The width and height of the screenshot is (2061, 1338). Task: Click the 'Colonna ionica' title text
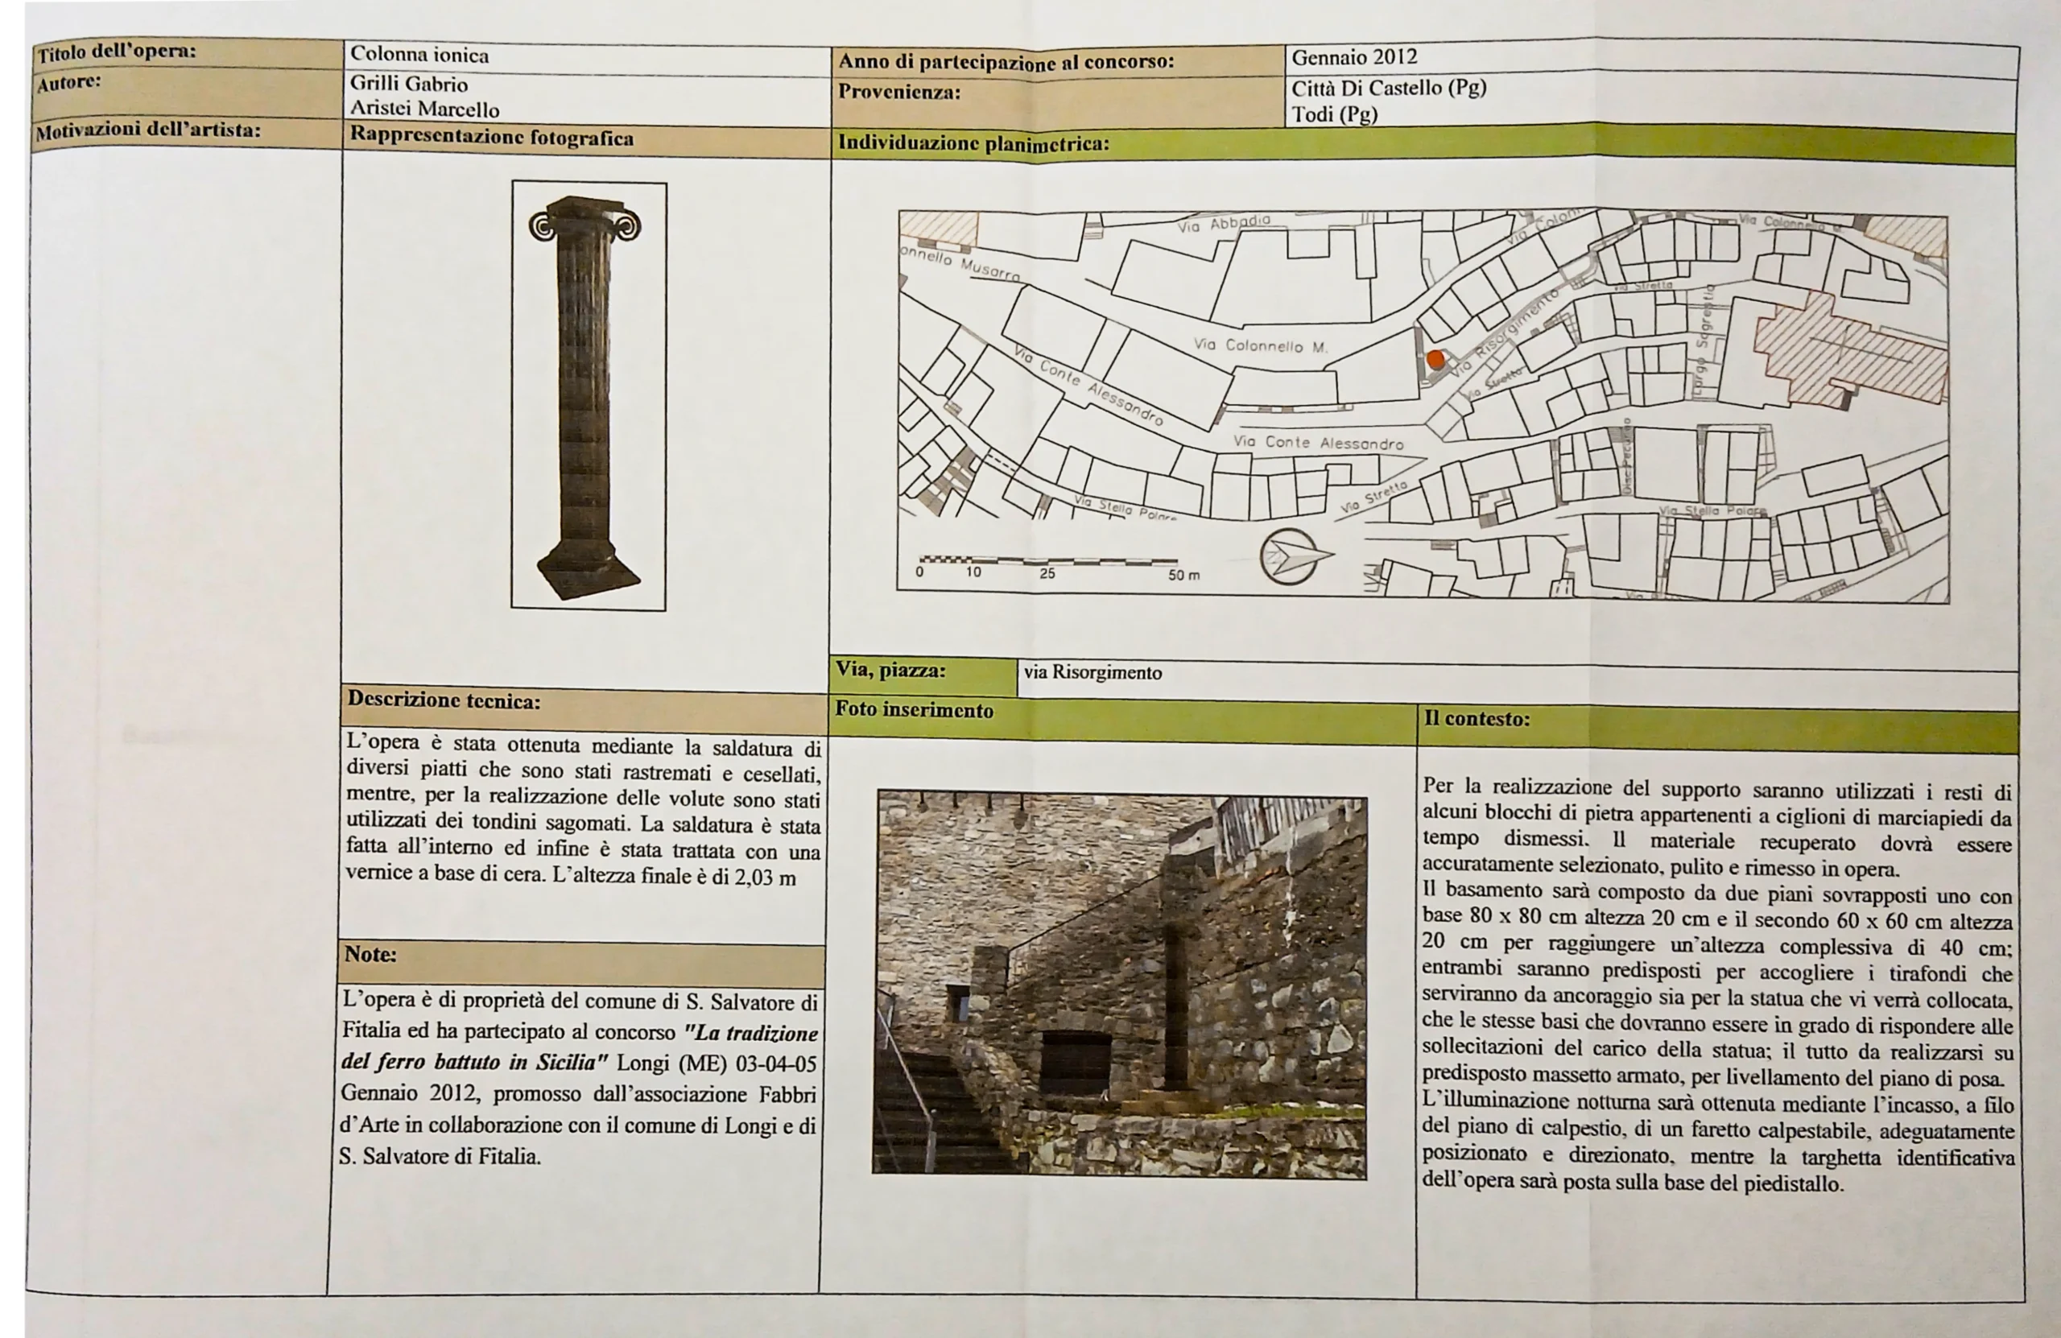(x=420, y=56)
